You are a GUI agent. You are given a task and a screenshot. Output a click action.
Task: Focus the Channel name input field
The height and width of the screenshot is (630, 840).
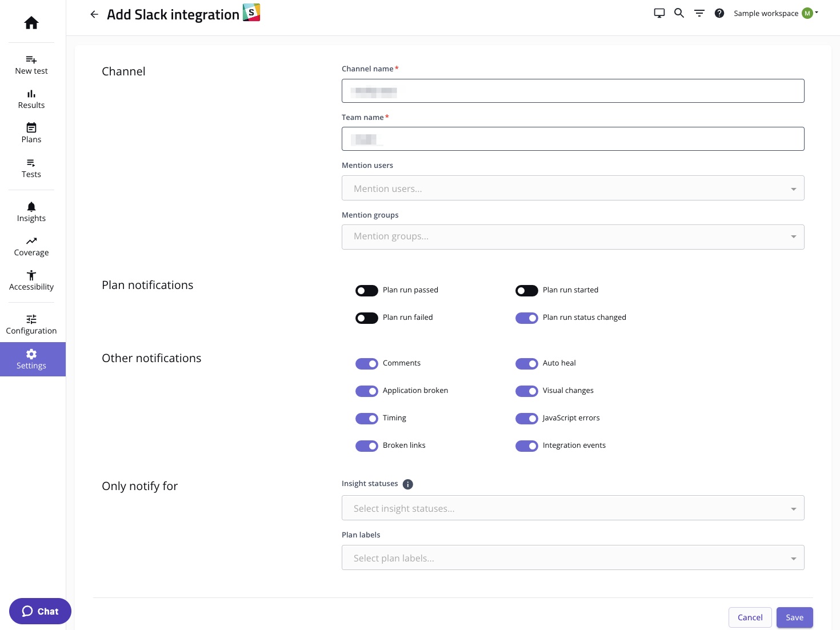click(x=573, y=91)
